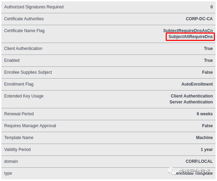Click the Client Authentication usage entry
Screen dimensions: 217x181
(x=192, y=96)
